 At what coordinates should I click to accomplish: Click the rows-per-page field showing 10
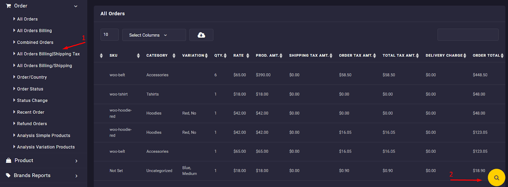109,35
